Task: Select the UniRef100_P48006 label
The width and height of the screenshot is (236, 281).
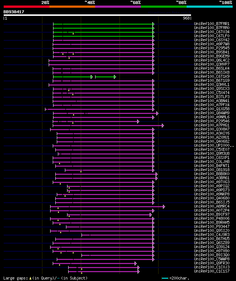Action: click(212, 218)
